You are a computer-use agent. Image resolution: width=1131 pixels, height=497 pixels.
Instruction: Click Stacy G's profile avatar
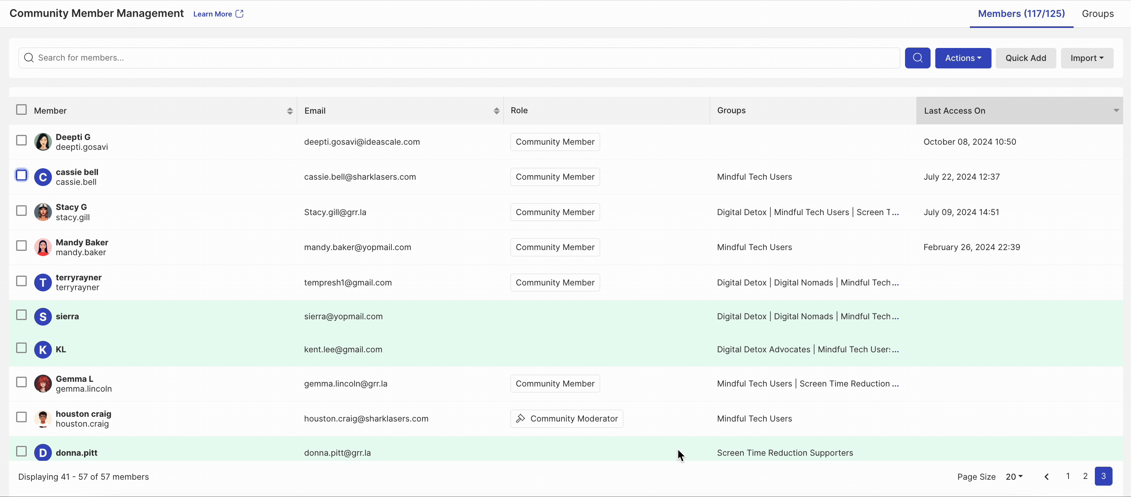point(42,212)
